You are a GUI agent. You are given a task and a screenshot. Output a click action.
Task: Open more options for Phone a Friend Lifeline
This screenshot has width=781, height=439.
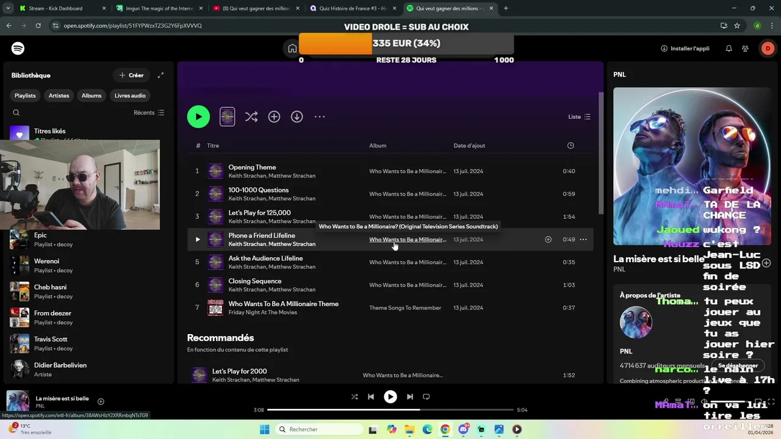583,240
